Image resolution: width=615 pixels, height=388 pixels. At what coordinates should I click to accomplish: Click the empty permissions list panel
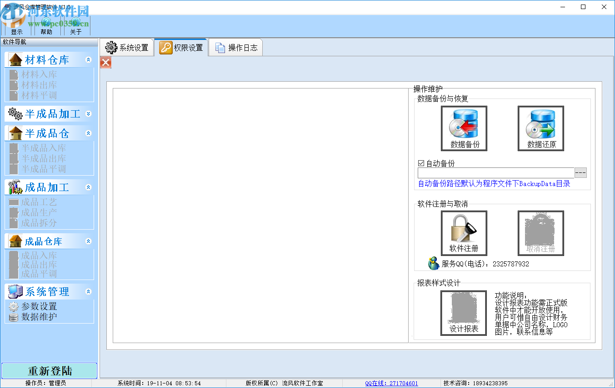(x=260, y=216)
